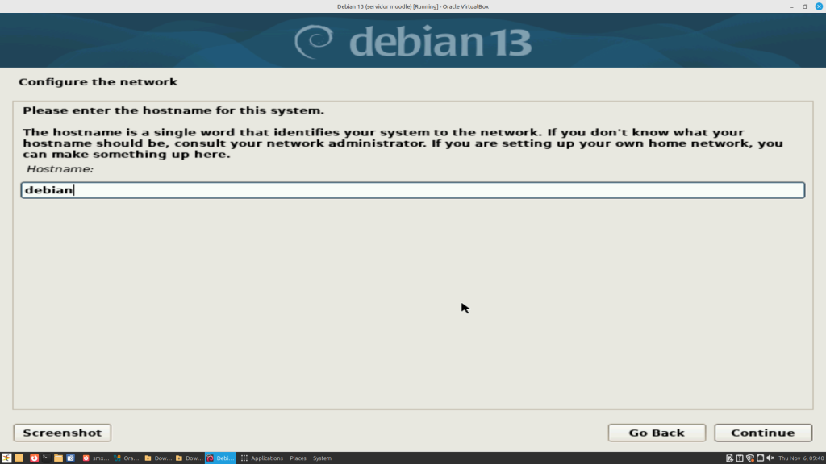Image resolution: width=826 pixels, height=464 pixels.
Task: Click the show desktop icon at panel start
Action: pos(6,458)
